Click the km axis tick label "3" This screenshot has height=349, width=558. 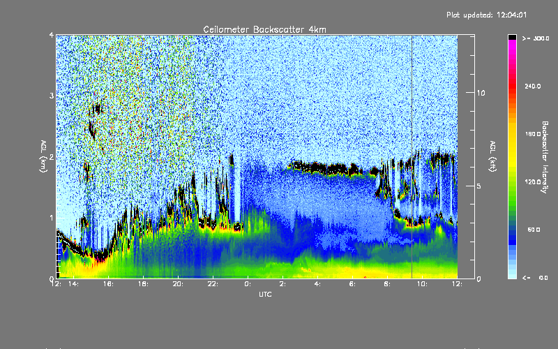(x=52, y=96)
